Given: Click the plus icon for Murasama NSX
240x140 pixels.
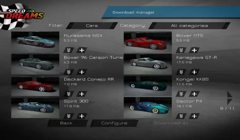Looking at the screenshot, I should tap(82, 50).
